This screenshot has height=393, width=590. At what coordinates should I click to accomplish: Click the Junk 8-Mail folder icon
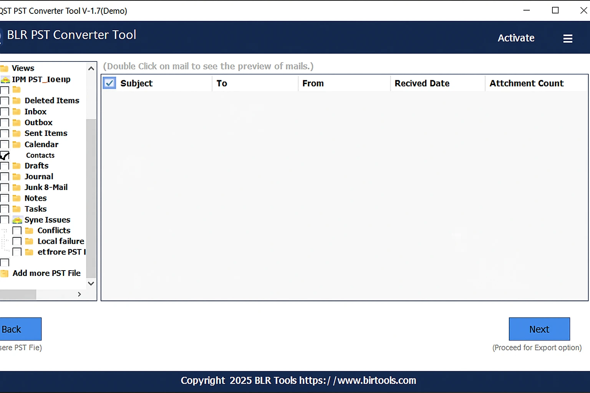(x=17, y=187)
